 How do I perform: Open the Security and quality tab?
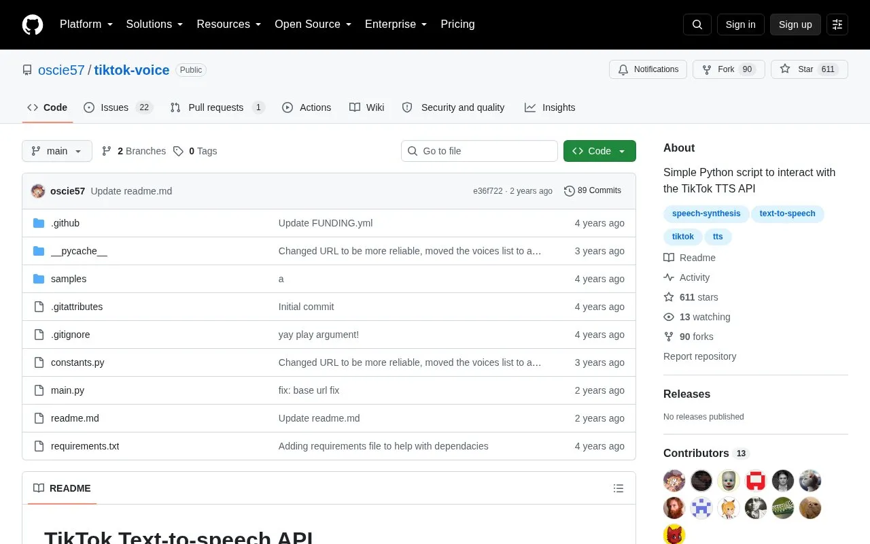click(453, 107)
